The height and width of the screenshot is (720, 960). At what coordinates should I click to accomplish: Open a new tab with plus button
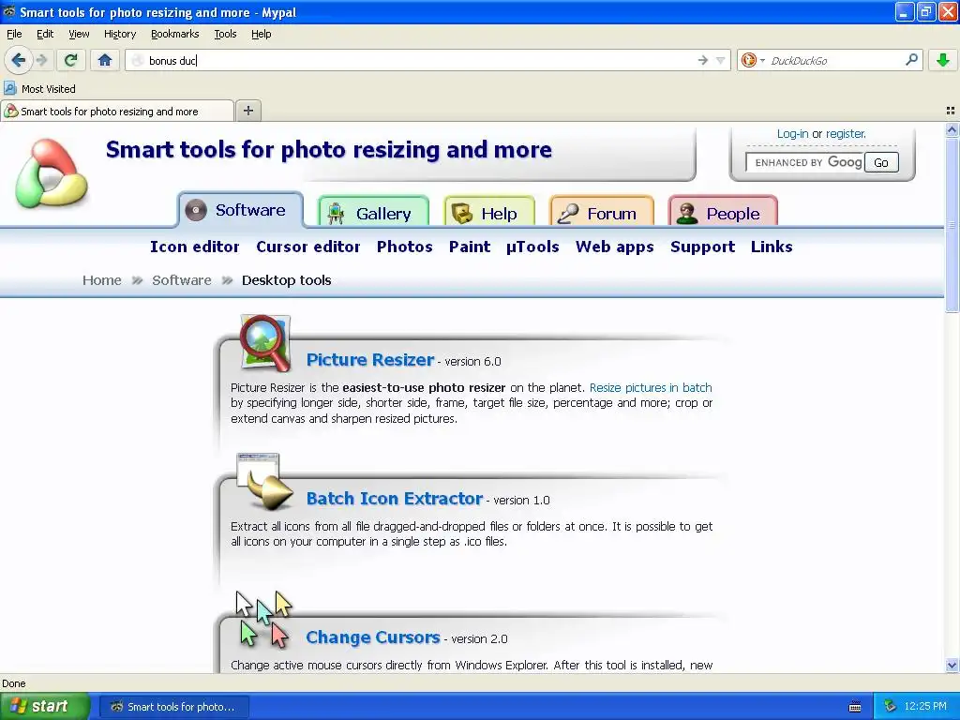(247, 111)
